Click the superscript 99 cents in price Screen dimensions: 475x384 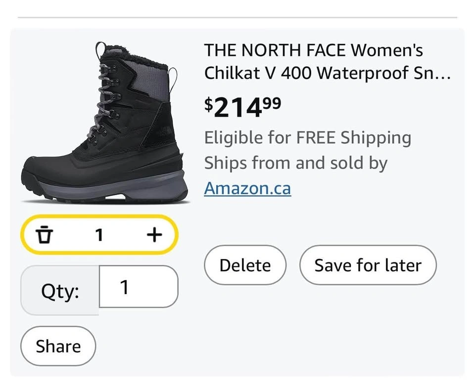[271, 103]
